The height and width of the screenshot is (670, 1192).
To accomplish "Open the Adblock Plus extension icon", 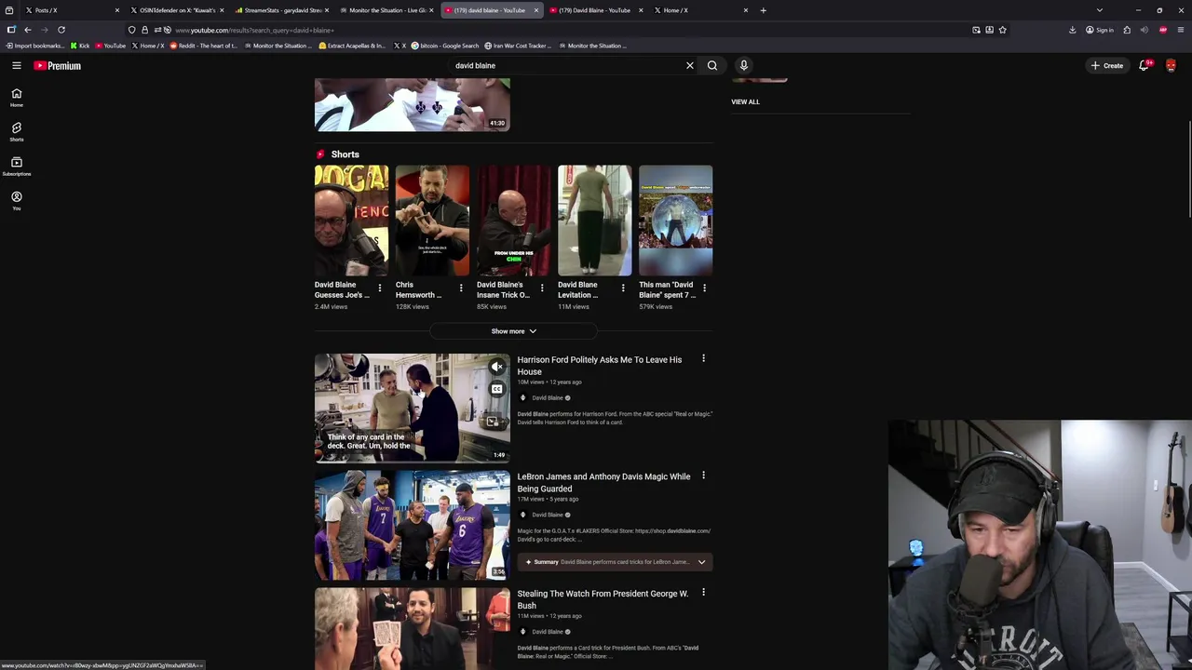I will [x=1162, y=30].
